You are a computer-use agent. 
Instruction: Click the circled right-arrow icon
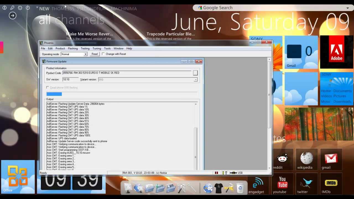coord(12,15)
